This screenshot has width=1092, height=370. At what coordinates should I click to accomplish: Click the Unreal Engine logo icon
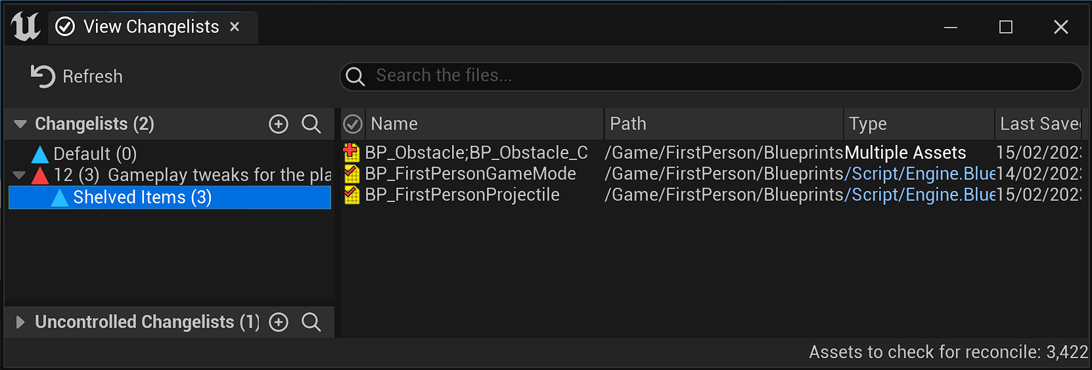pyautogui.click(x=25, y=26)
